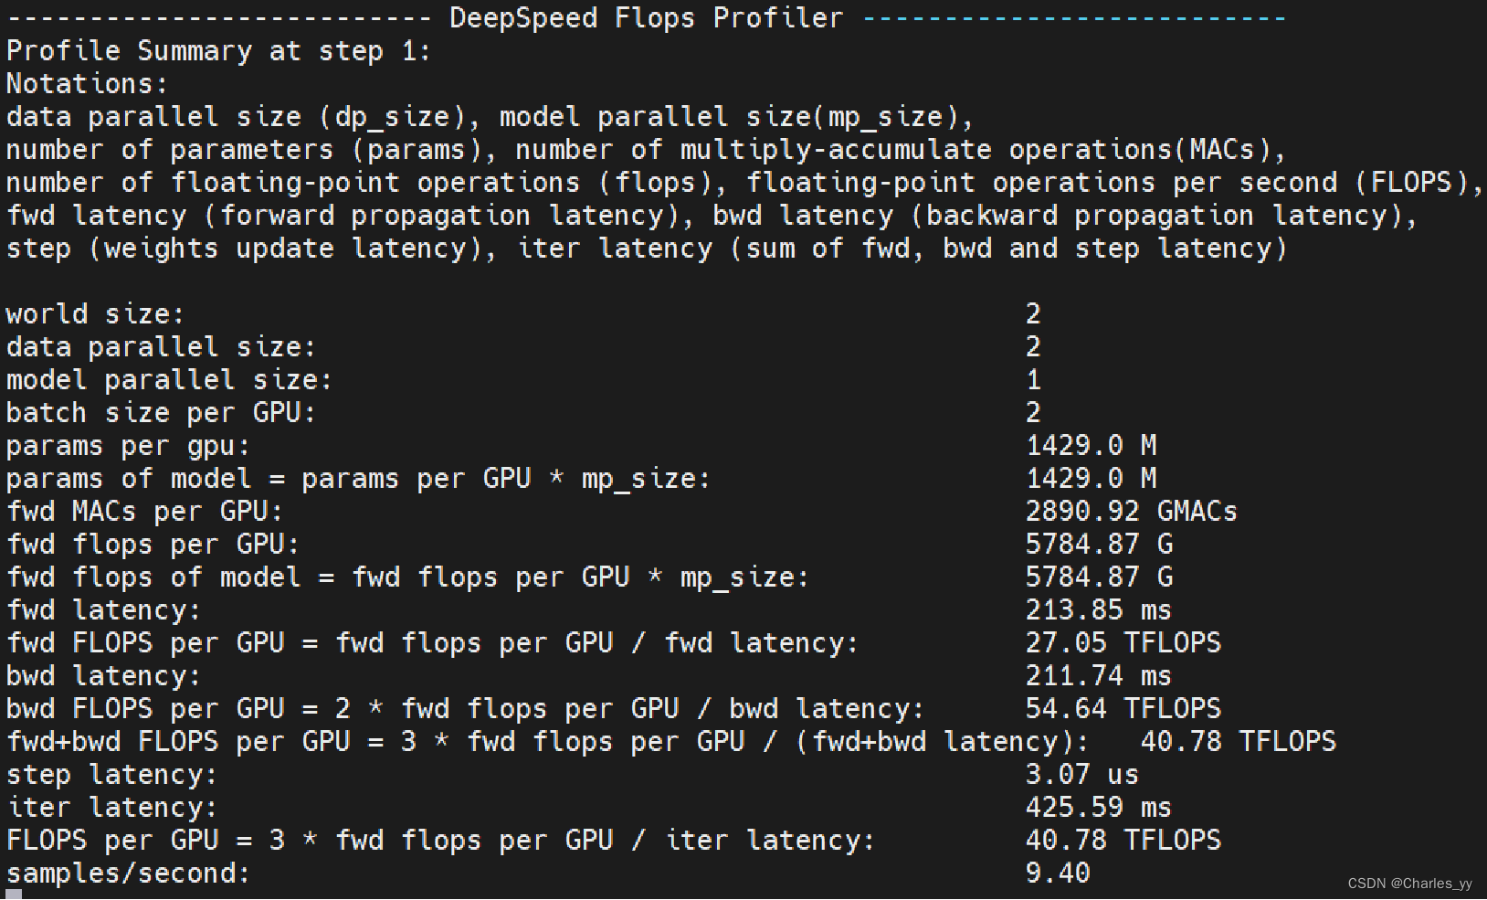Click the 'params of model = params per GPU * mp_size:' label
The image size is (1487, 900).
coord(358,479)
